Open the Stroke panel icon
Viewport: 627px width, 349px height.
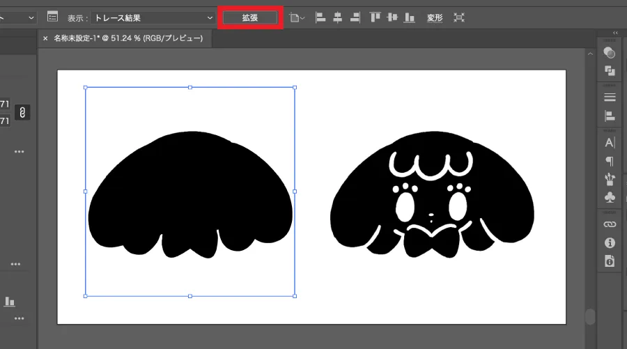click(610, 97)
